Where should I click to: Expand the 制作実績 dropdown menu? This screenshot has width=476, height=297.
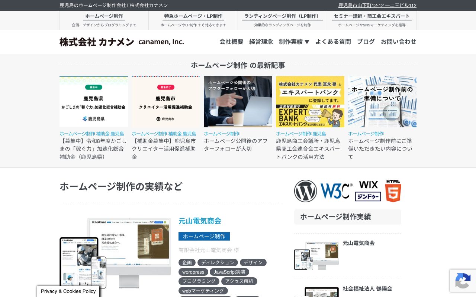[x=294, y=42]
